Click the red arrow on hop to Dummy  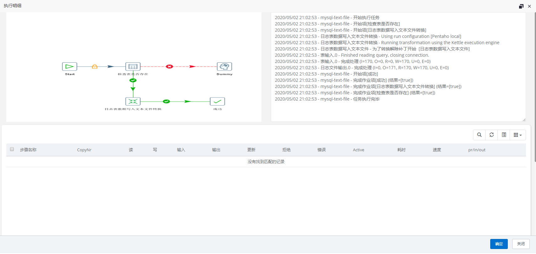point(192,66)
